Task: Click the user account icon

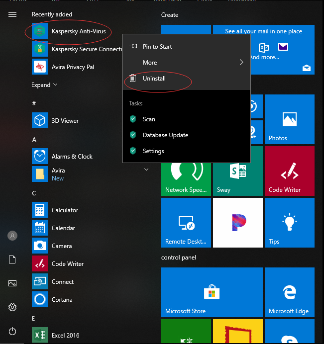Action: [12, 236]
